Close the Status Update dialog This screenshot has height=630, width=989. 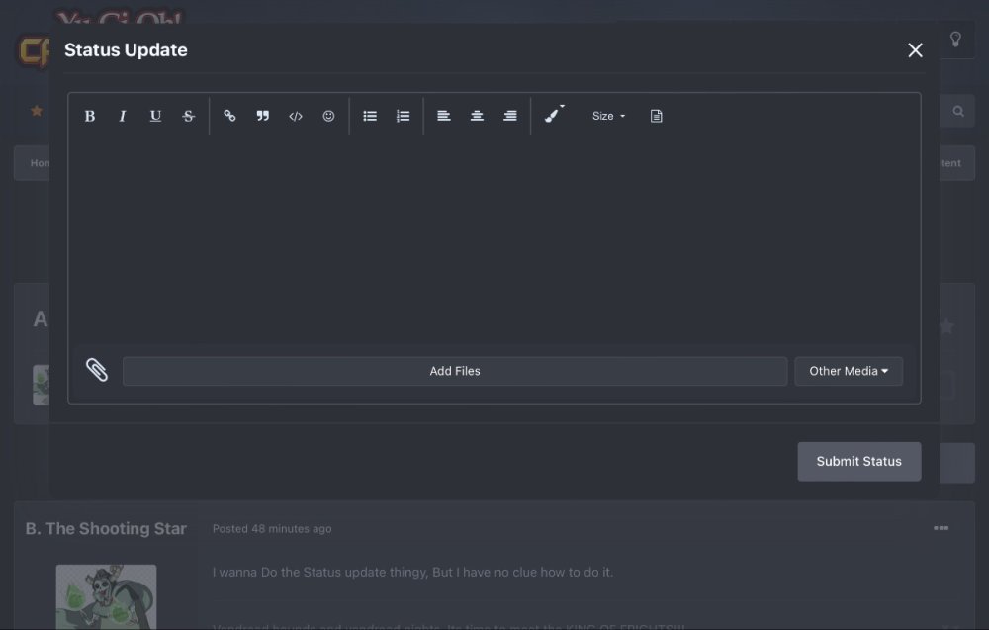(915, 50)
